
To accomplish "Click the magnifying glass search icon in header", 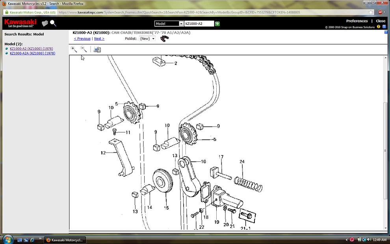I will (53, 23).
